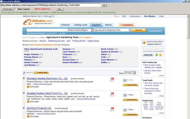Browse the Lawn Mowers category
The height and width of the screenshot is (119, 190).
(x=69, y=52)
